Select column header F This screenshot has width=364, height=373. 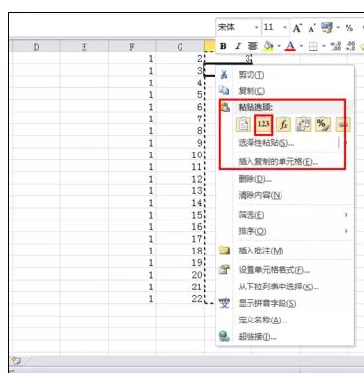point(132,47)
